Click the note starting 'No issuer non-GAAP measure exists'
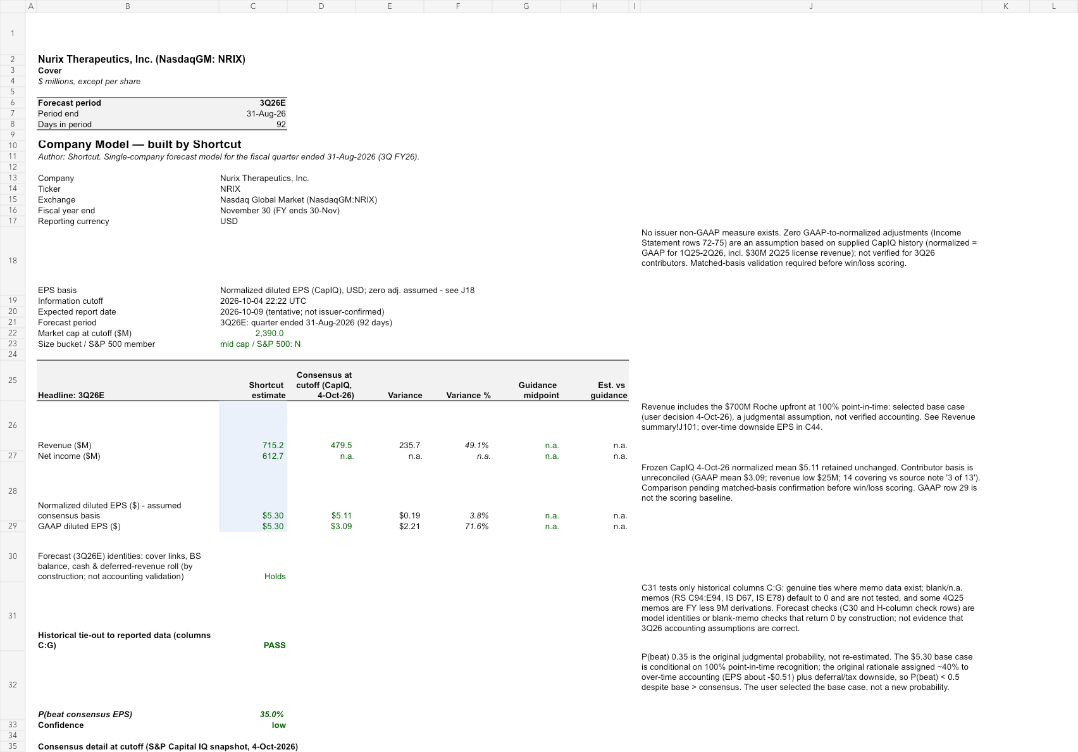The height and width of the screenshot is (752, 1078). pos(810,248)
